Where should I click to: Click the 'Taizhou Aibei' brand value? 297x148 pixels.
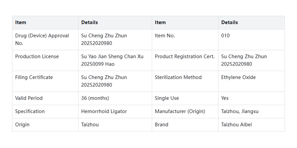click(236, 125)
